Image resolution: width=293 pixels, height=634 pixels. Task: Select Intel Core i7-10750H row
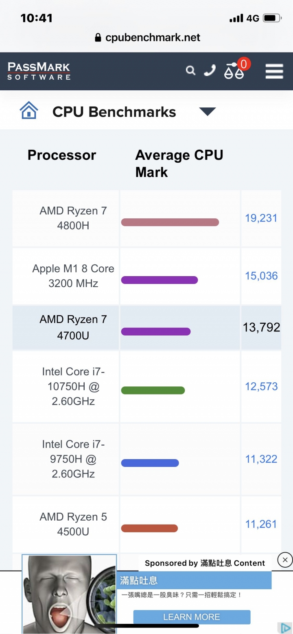[x=146, y=386]
